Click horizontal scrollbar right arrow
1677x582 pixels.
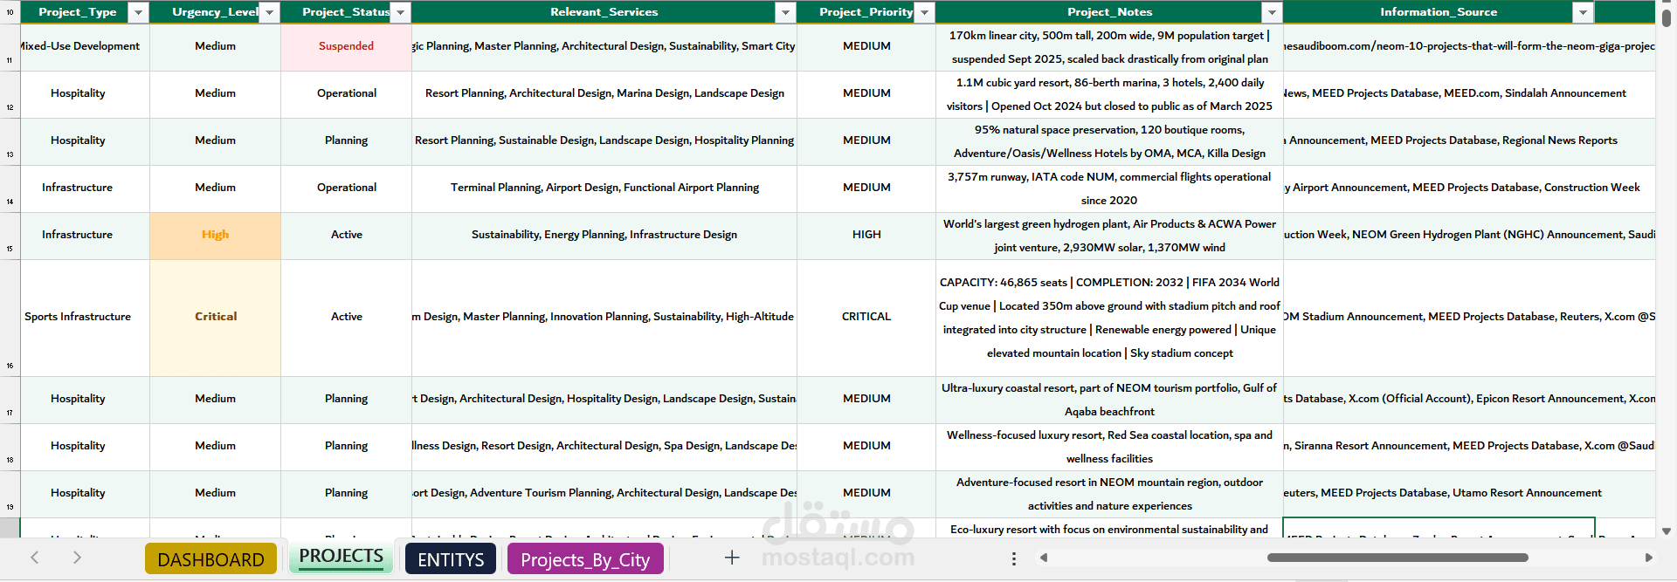(x=1648, y=558)
